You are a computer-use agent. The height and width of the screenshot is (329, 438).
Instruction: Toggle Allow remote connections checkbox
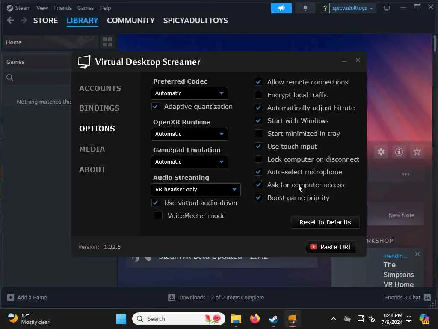[x=258, y=82]
